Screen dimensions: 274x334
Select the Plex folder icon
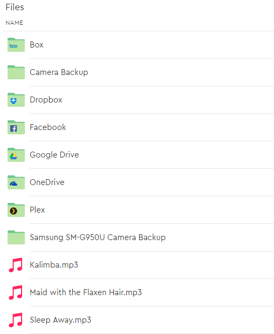pyautogui.click(x=16, y=209)
